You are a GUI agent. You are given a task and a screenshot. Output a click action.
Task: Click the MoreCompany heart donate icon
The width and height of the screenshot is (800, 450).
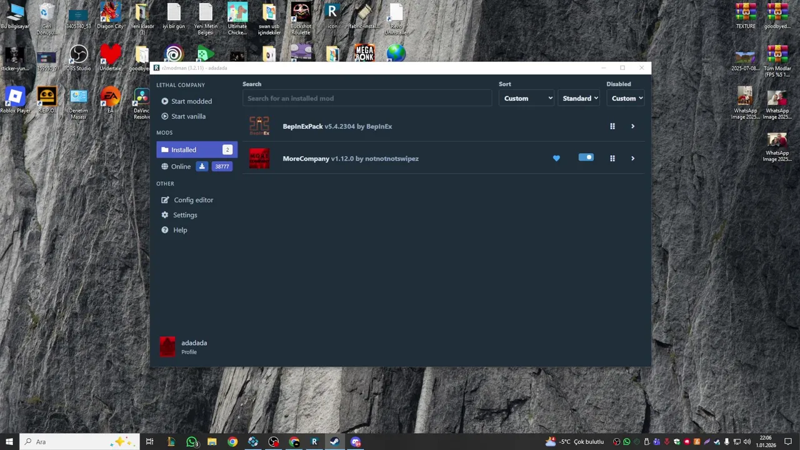[556, 158]
